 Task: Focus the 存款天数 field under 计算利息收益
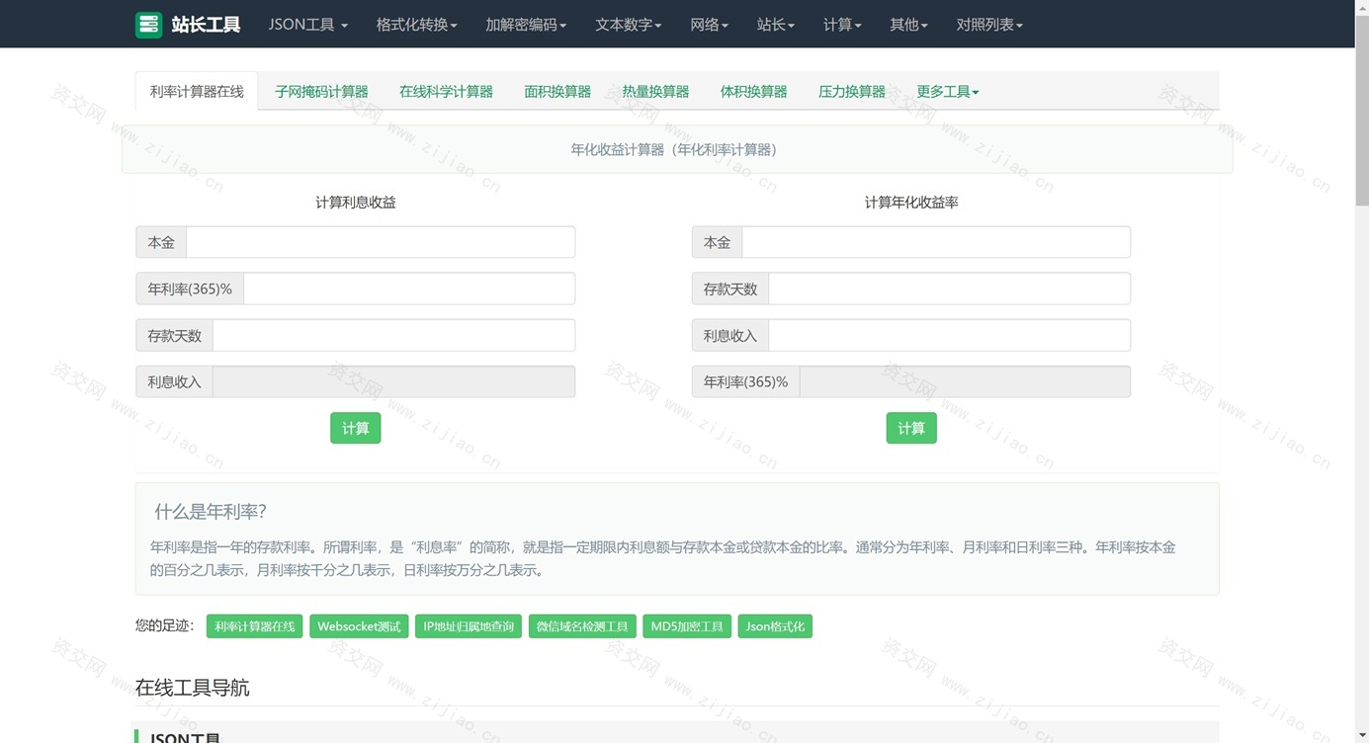(393, 335)
